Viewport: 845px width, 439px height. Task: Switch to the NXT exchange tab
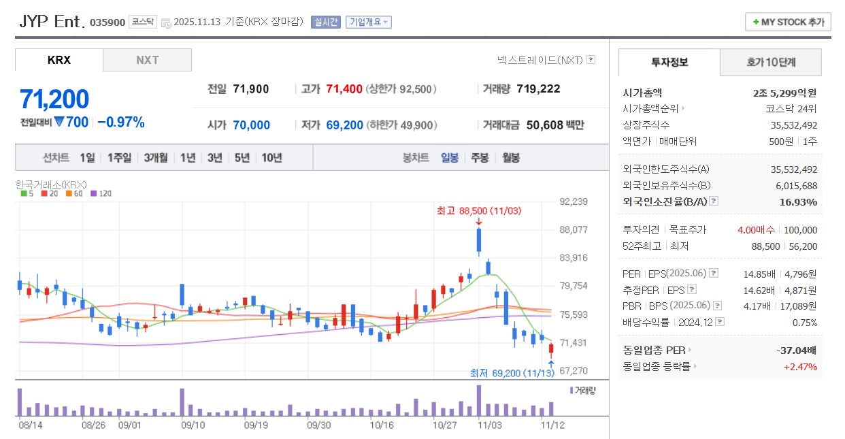[147, 60]
